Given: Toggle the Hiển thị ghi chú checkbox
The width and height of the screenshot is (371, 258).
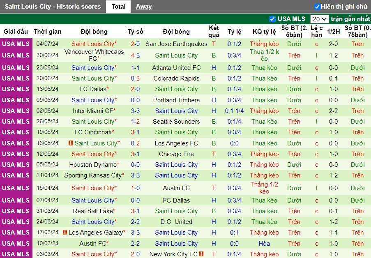Looking at the screenshot, I should (x=317, y=7).
